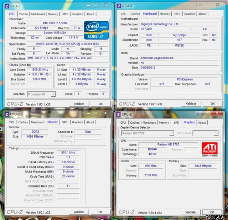
Task: Open Graphics tab in the CPU window
Action: coord(78,14)
